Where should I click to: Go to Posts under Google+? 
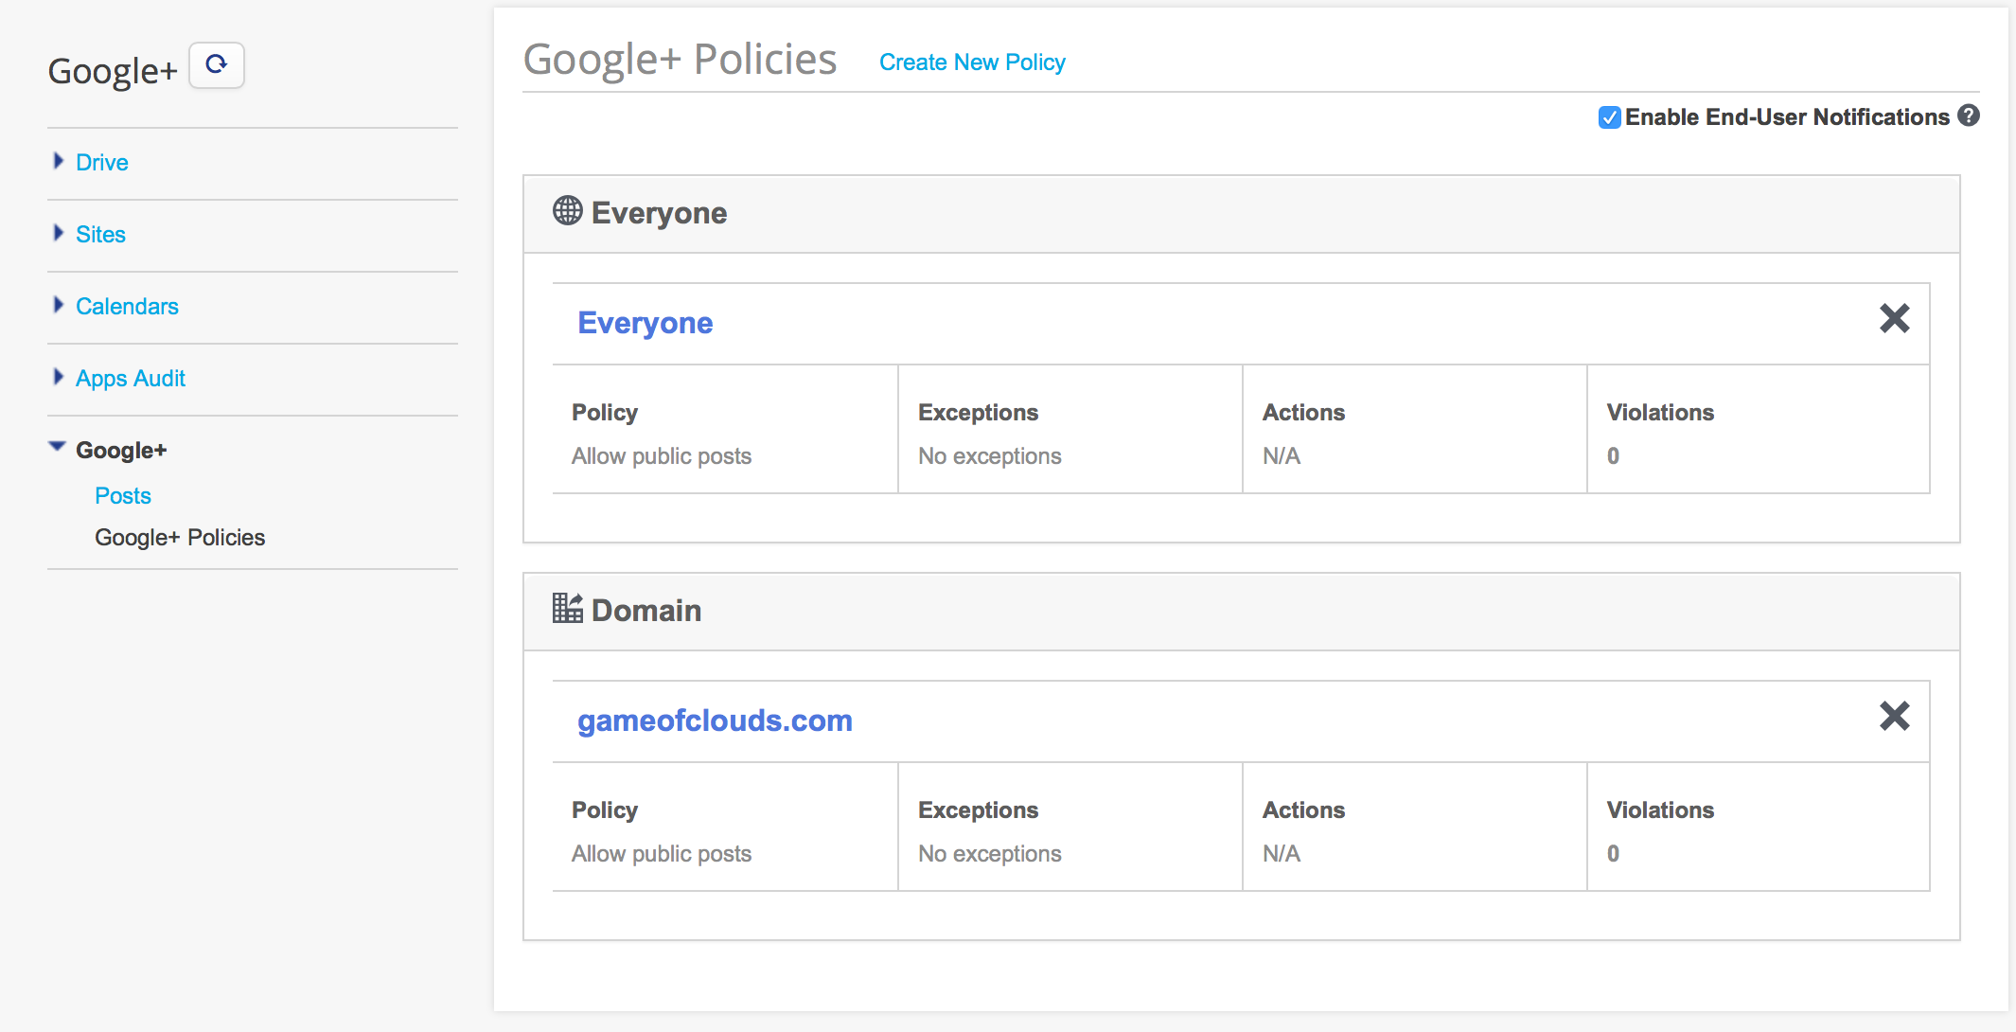pos(123,496)
